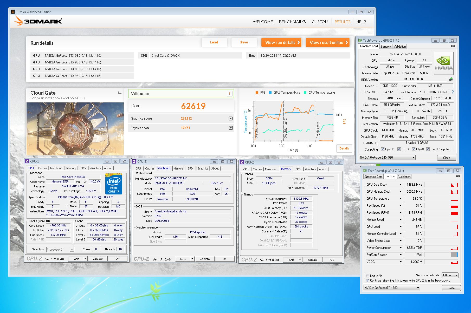Click OK in CPU-Z Memory window
The image size is (471, 313).
(332, 260)
